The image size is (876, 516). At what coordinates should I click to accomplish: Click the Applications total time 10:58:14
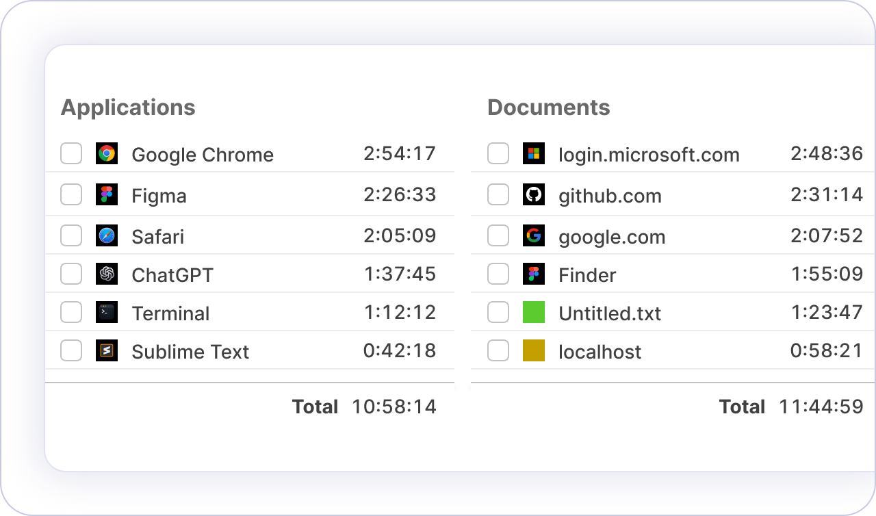394,407
